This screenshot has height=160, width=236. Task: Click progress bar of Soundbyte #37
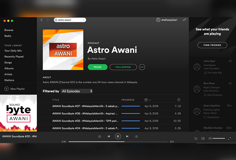[131, 106]
